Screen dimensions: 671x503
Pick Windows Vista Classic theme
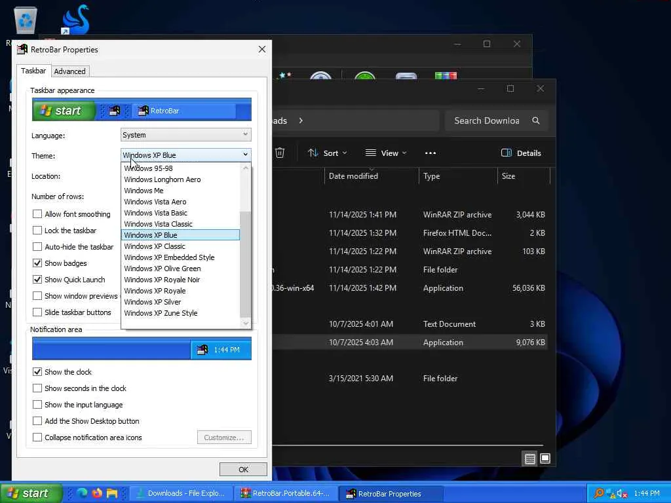coord(181,224)
